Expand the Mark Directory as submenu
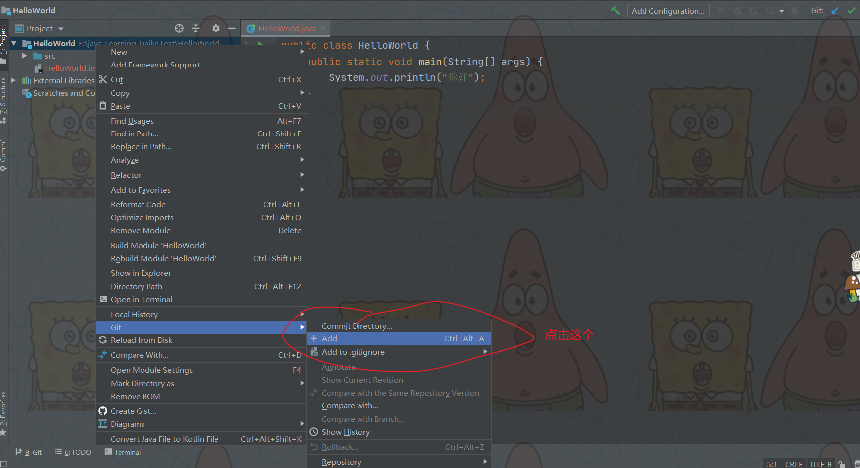Screen dimensions: 860x468 coord(202,383)
